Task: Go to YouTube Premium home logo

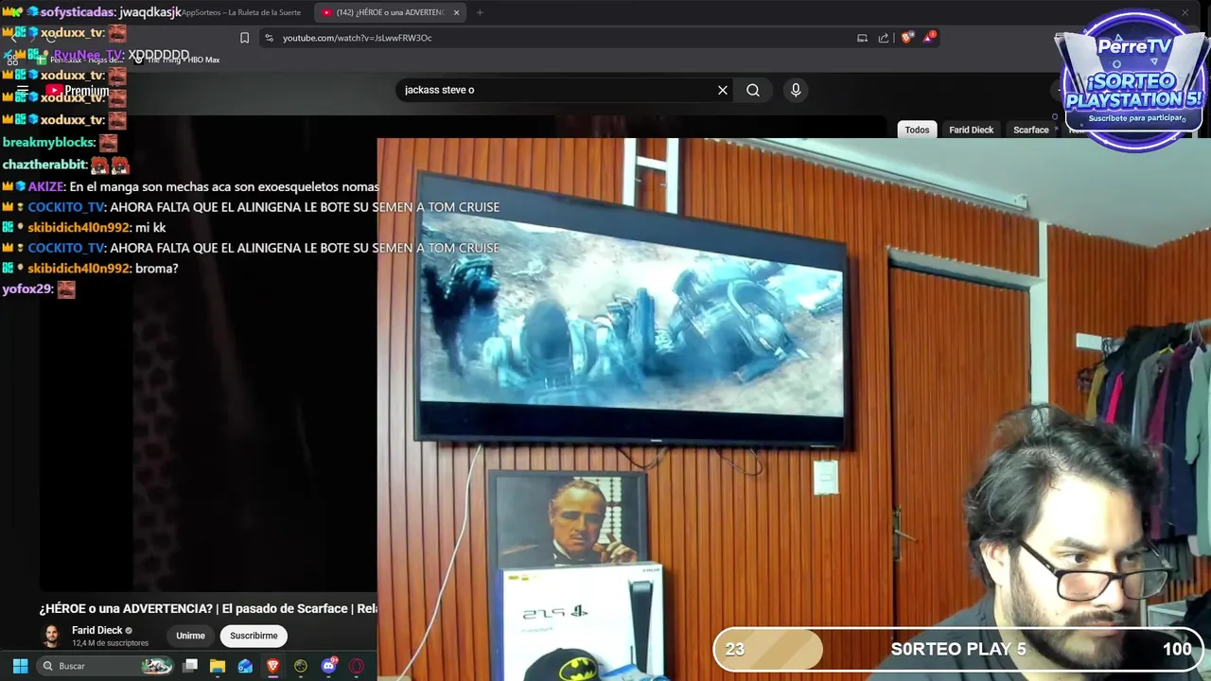Action: (78, 91)
